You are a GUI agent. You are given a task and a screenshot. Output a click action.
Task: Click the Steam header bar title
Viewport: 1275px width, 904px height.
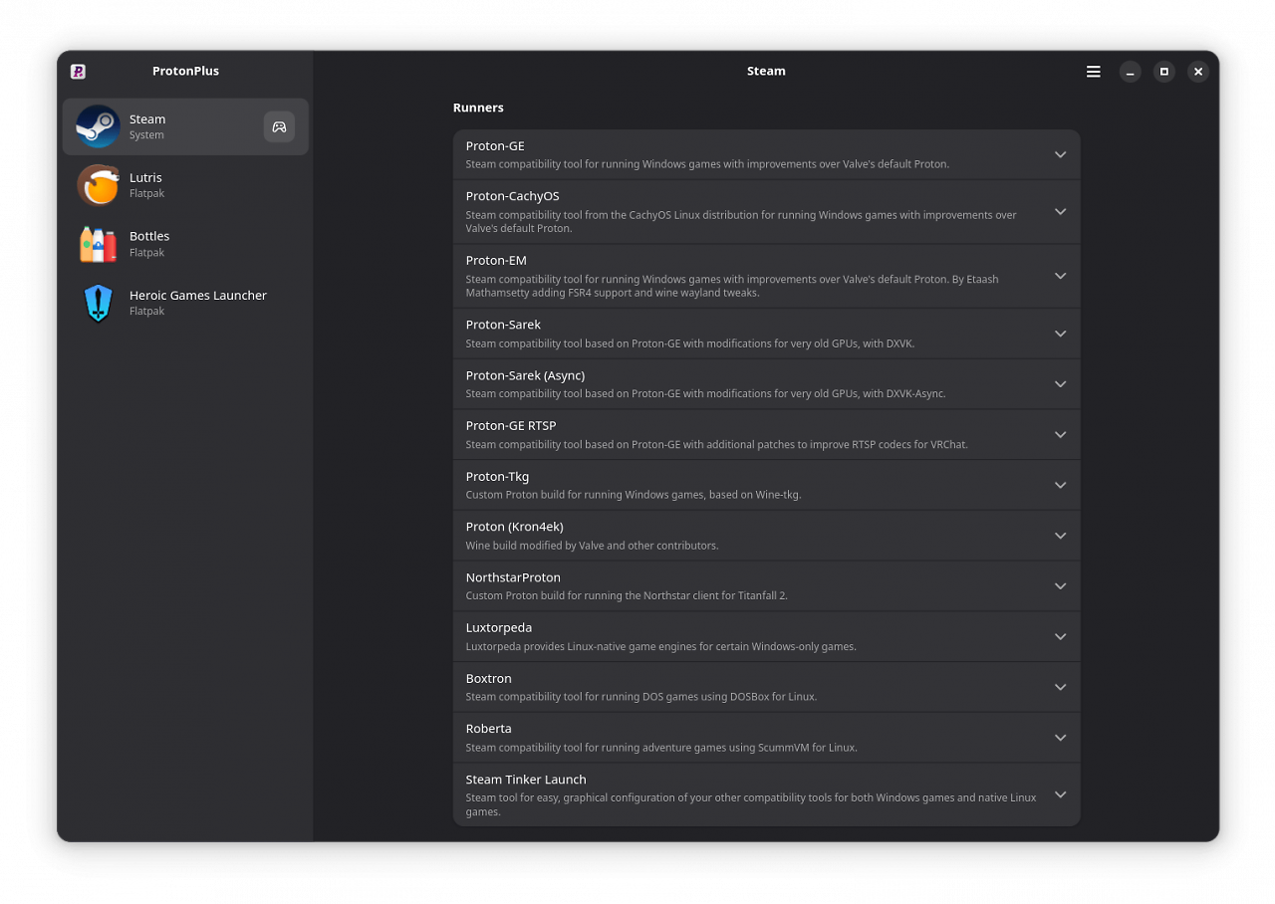pos(766,72)
